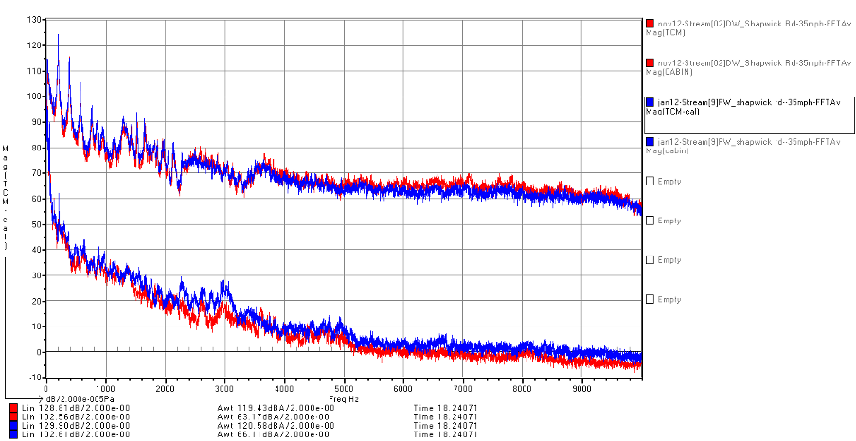
Task: Check the fourth Empty legend checkbox
Action: pyautogui.click(x=650, y=300)
